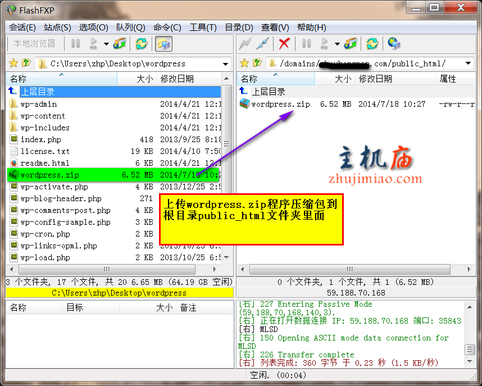Open the 站点(S) menu

tap(57, 28)
